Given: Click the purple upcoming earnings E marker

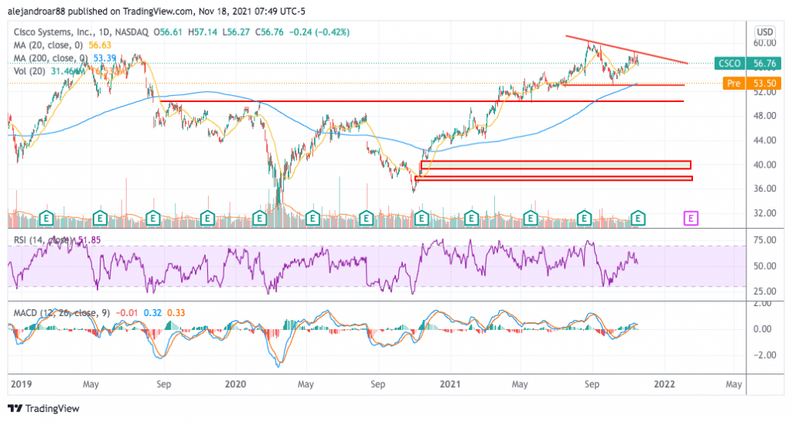Looking at the screenshot, I should 691,218.
